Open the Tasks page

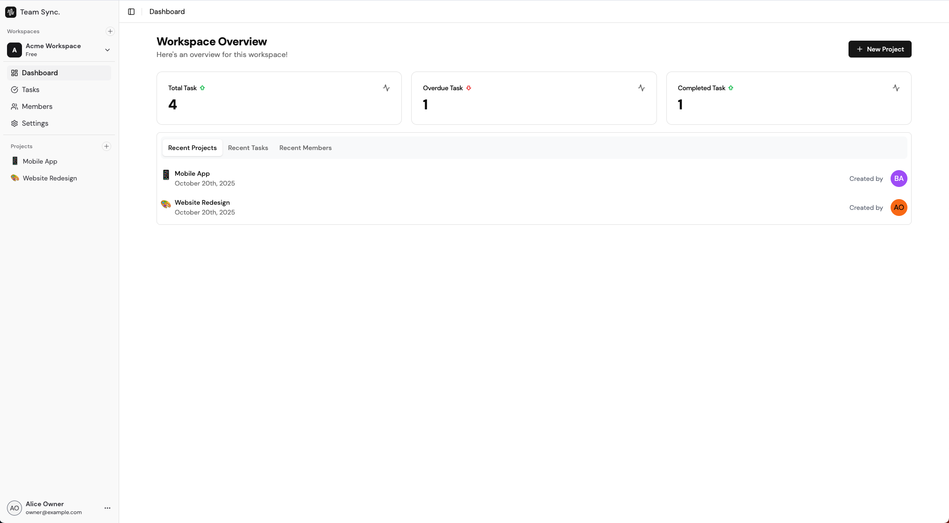[x=31, y=90]
